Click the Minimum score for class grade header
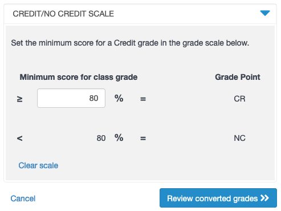Viewport: 281px width, 211px height. coord(79,77)
